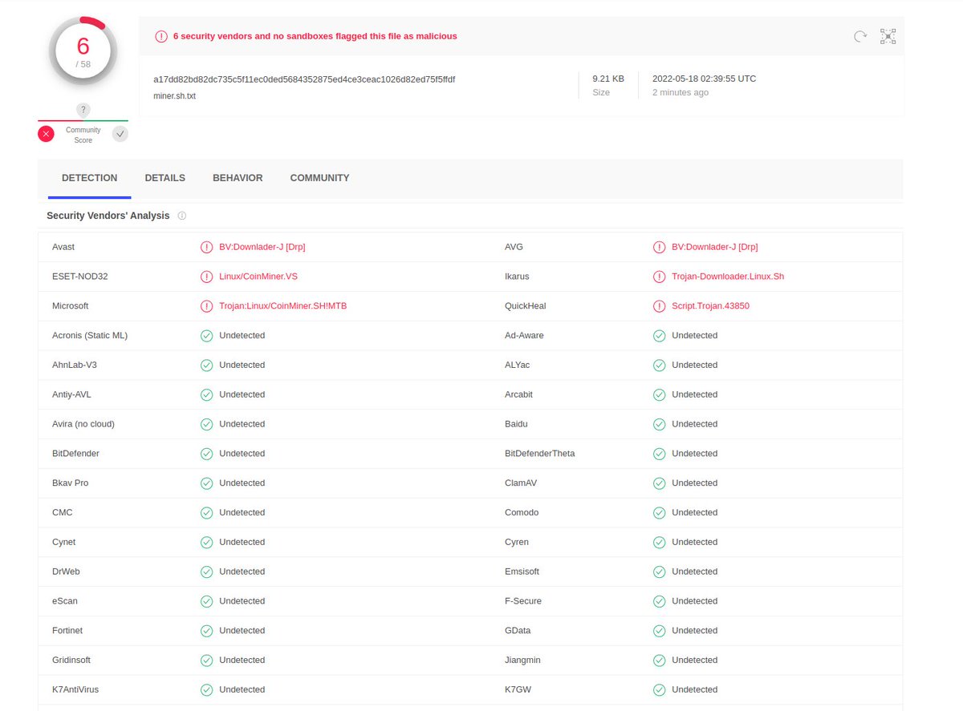Click the Microsoft detection alert icon
The image size is (963, 711).
pos(206,306)
